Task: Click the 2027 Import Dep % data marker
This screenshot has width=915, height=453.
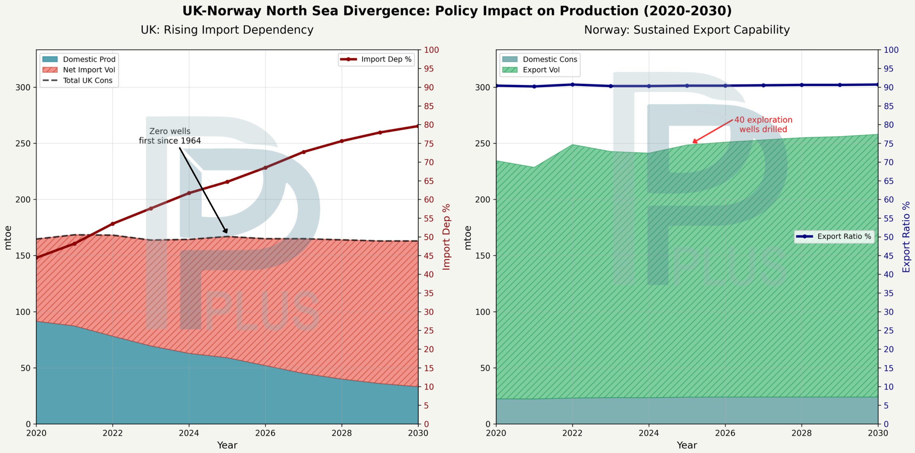Action: tap(303, 152)
